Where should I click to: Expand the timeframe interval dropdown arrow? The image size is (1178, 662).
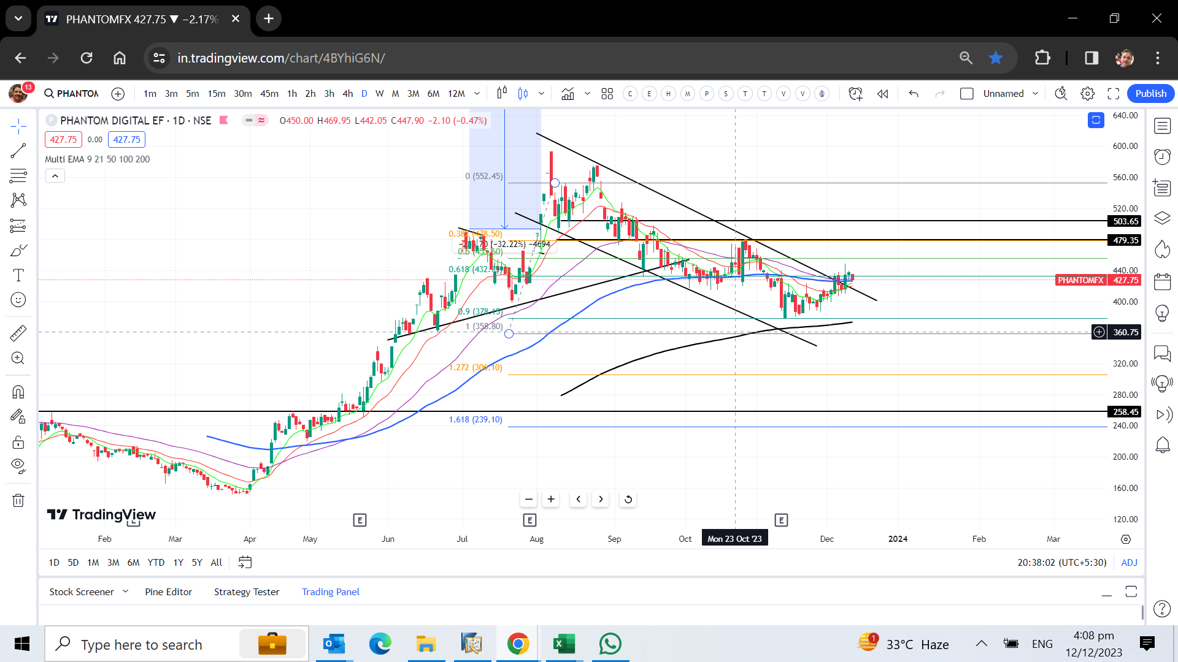tap(477, 94)
